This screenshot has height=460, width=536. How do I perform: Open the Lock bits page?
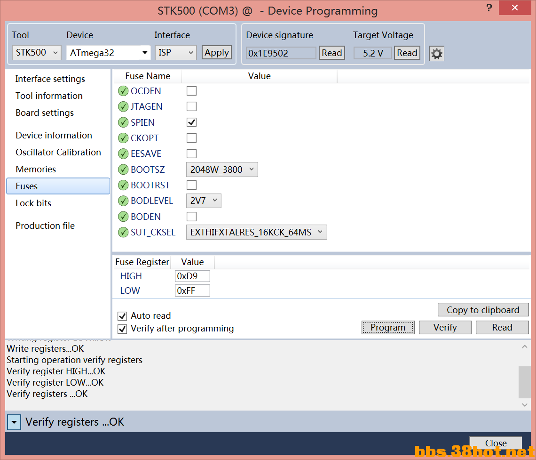pos(33,203)
